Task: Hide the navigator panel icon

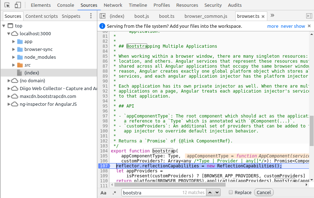Action: (x=103, y=16)
